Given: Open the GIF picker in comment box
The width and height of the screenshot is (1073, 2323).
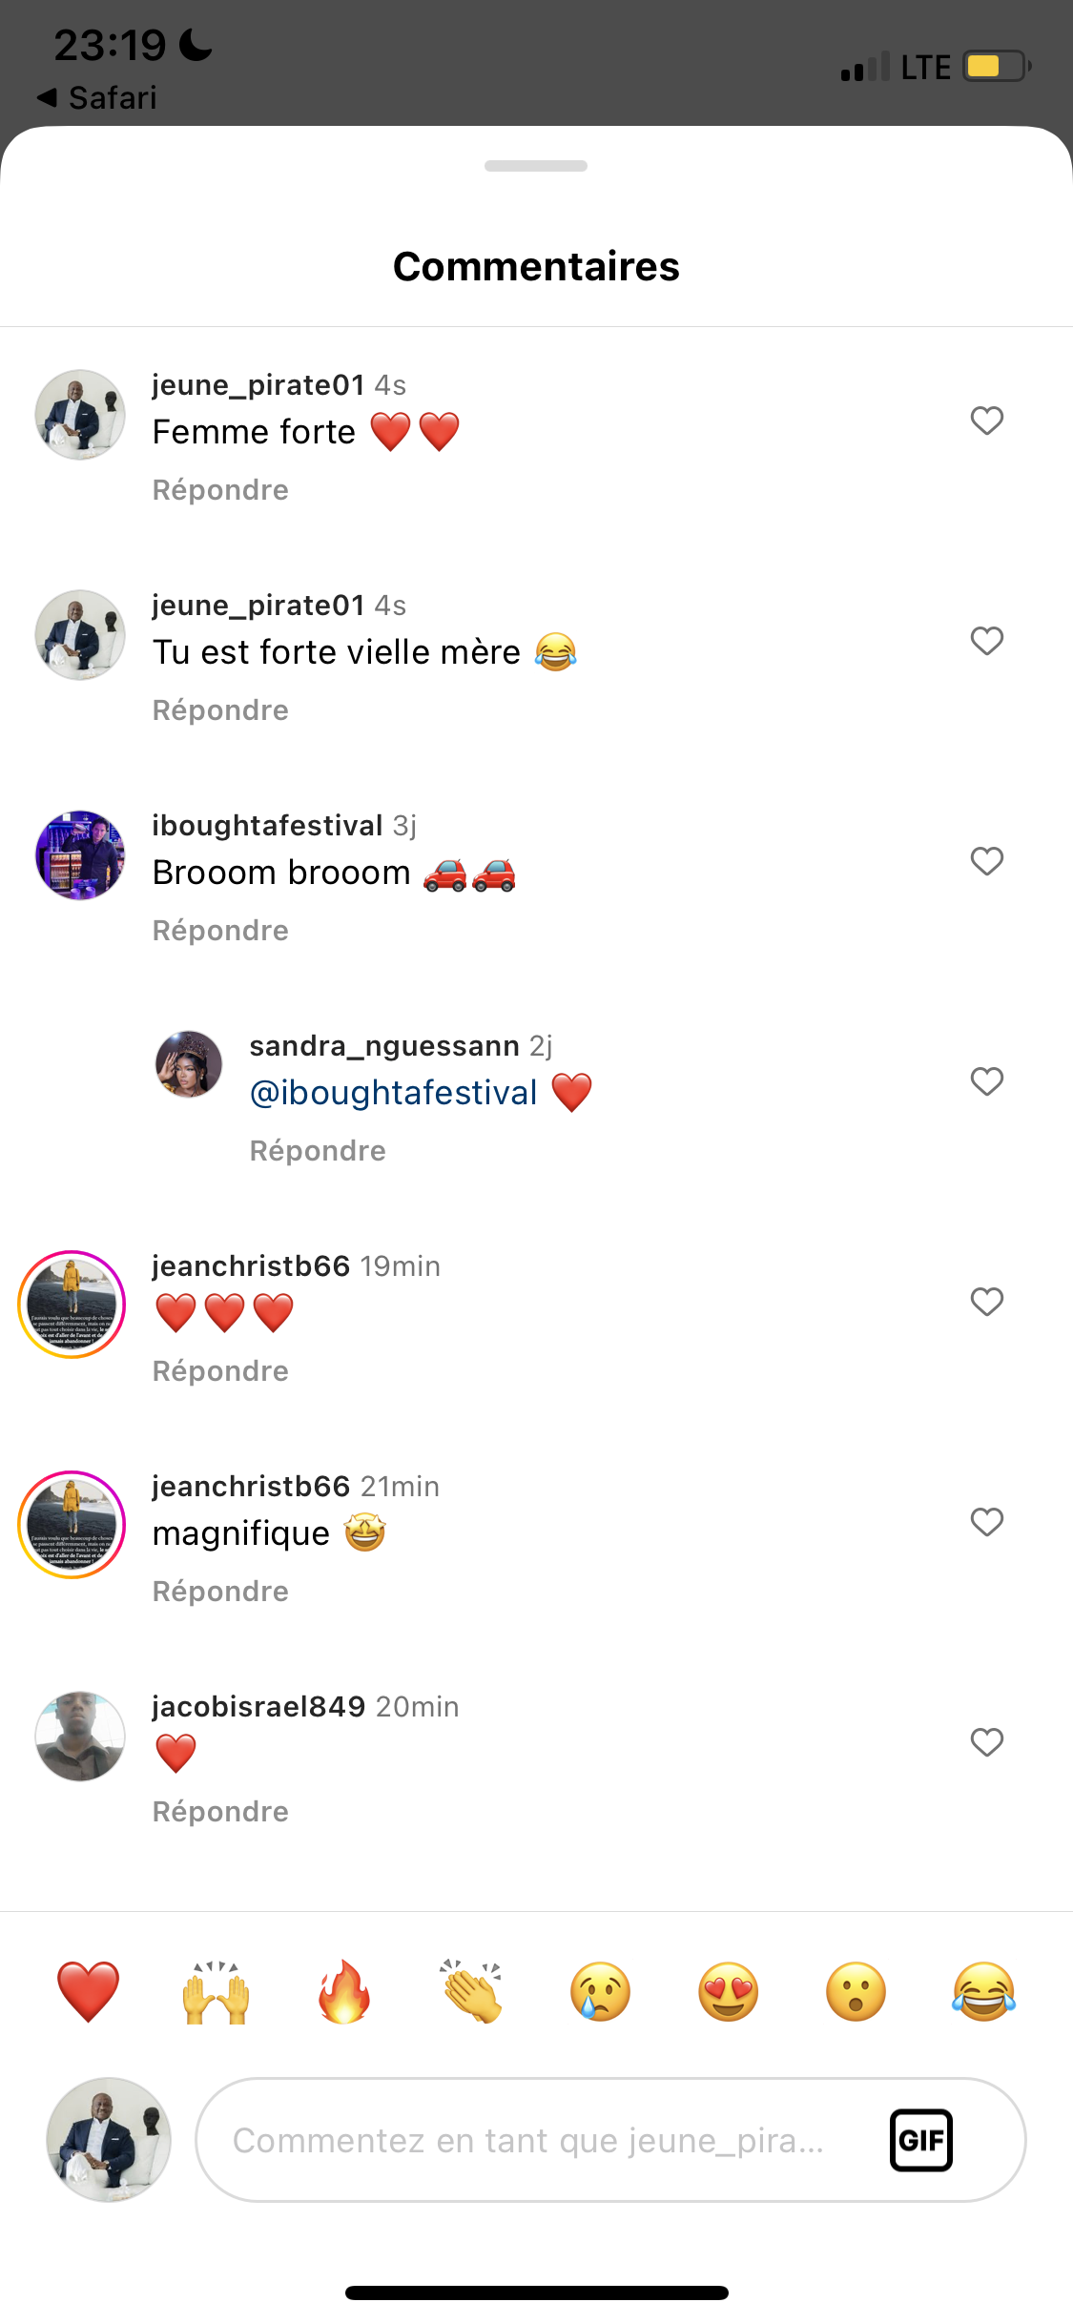Looking at the screenshot, I should pos(920,2140).
